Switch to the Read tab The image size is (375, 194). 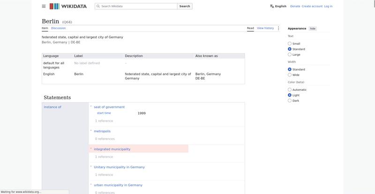[250, 28]
